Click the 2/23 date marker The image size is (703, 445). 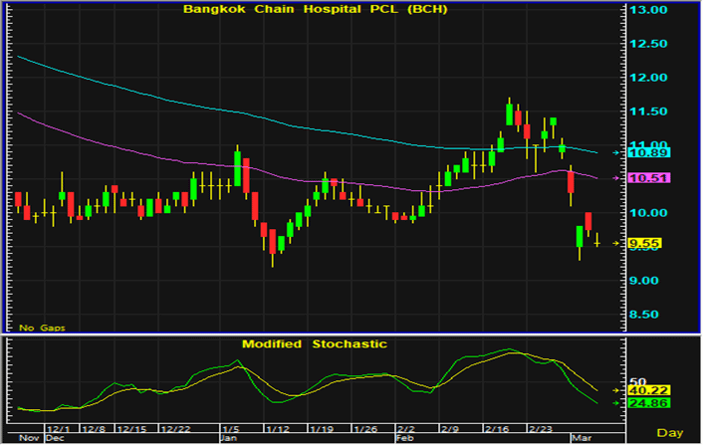(541, 429)
